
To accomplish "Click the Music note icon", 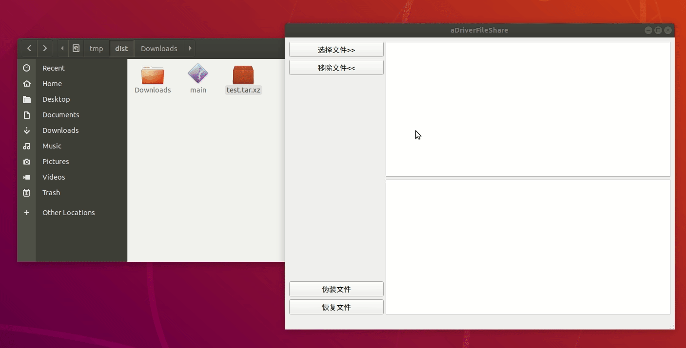I will tap(27, 146).
